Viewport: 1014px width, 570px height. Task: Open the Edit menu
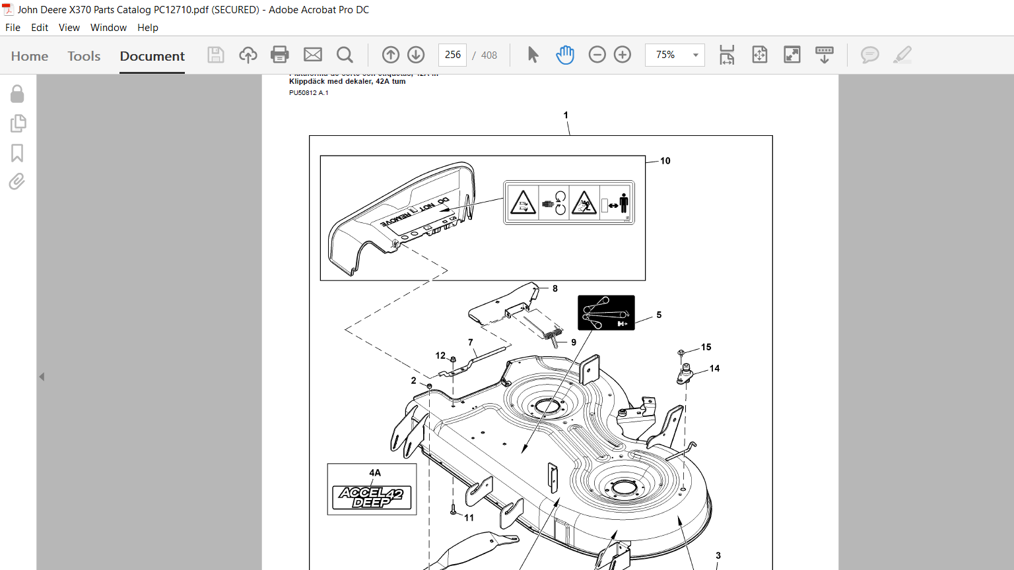pos(40,28)
